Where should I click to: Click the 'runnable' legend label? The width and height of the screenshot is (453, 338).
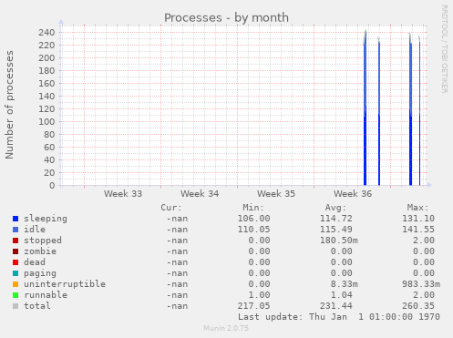point(46,295)
